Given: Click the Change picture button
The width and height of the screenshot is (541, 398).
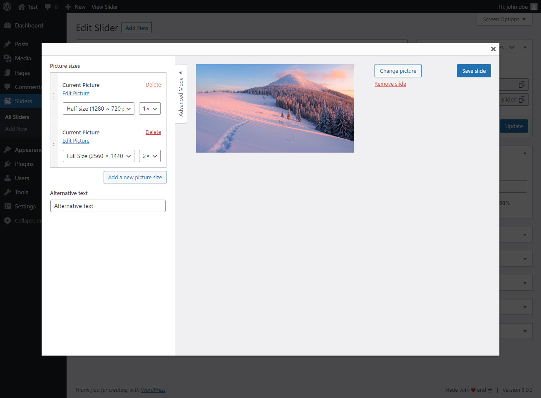Looking at the screenshot, I should pyautogui.click(x=398, y=71).
